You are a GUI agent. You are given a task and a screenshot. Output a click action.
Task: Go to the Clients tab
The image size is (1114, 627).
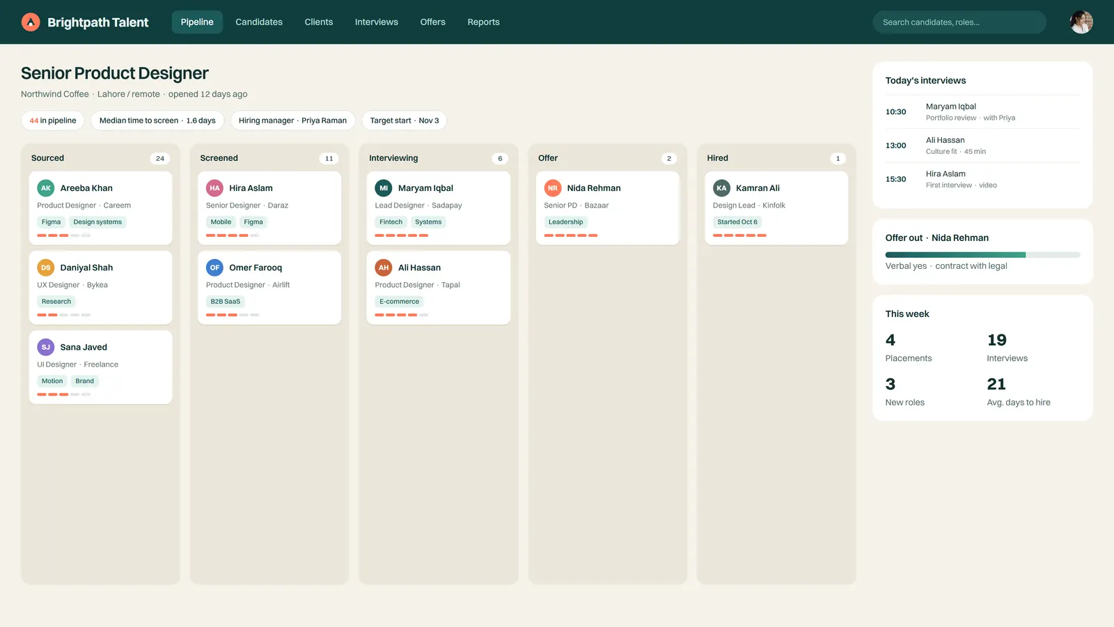click(x=319, y=22)
